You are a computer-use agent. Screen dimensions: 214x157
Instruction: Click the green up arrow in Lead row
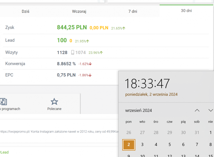[87, 41]
